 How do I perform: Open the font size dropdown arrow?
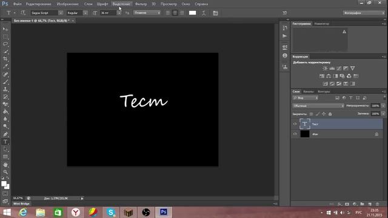tap(119, 13)
